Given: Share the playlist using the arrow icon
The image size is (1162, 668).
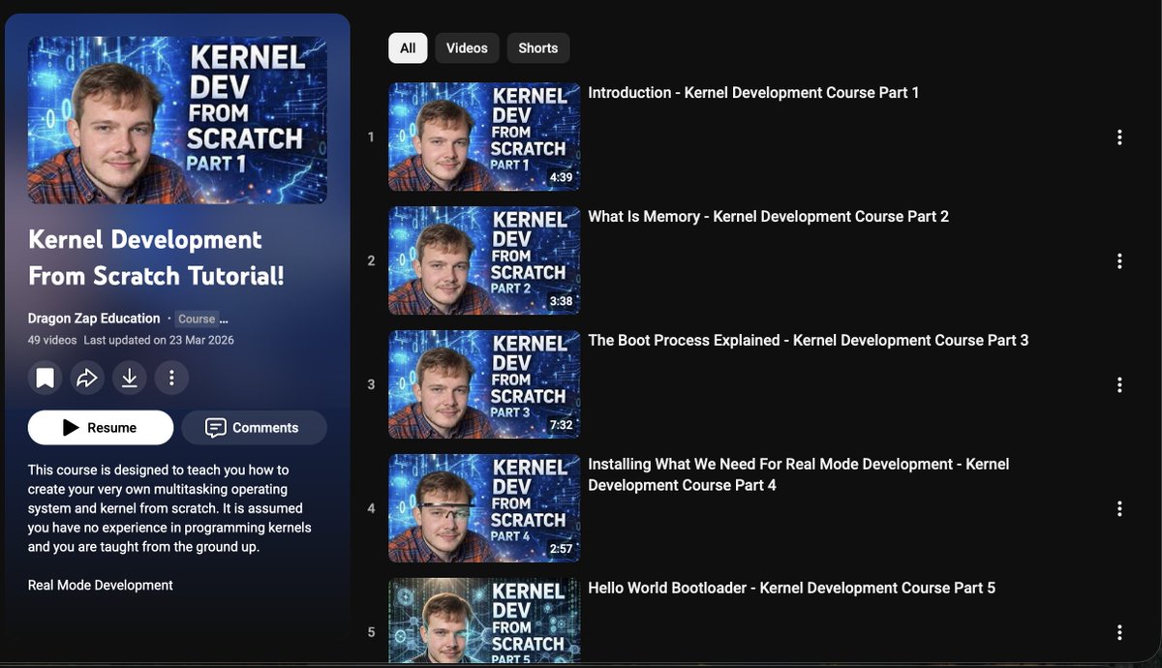Looking at the screenshot, I should pyautogui.click(x=87, y=378).
